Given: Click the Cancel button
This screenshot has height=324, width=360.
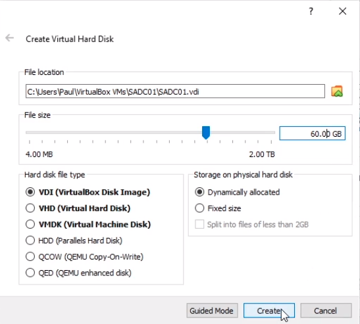Looking at the screenshot, I should coord(326,310).
